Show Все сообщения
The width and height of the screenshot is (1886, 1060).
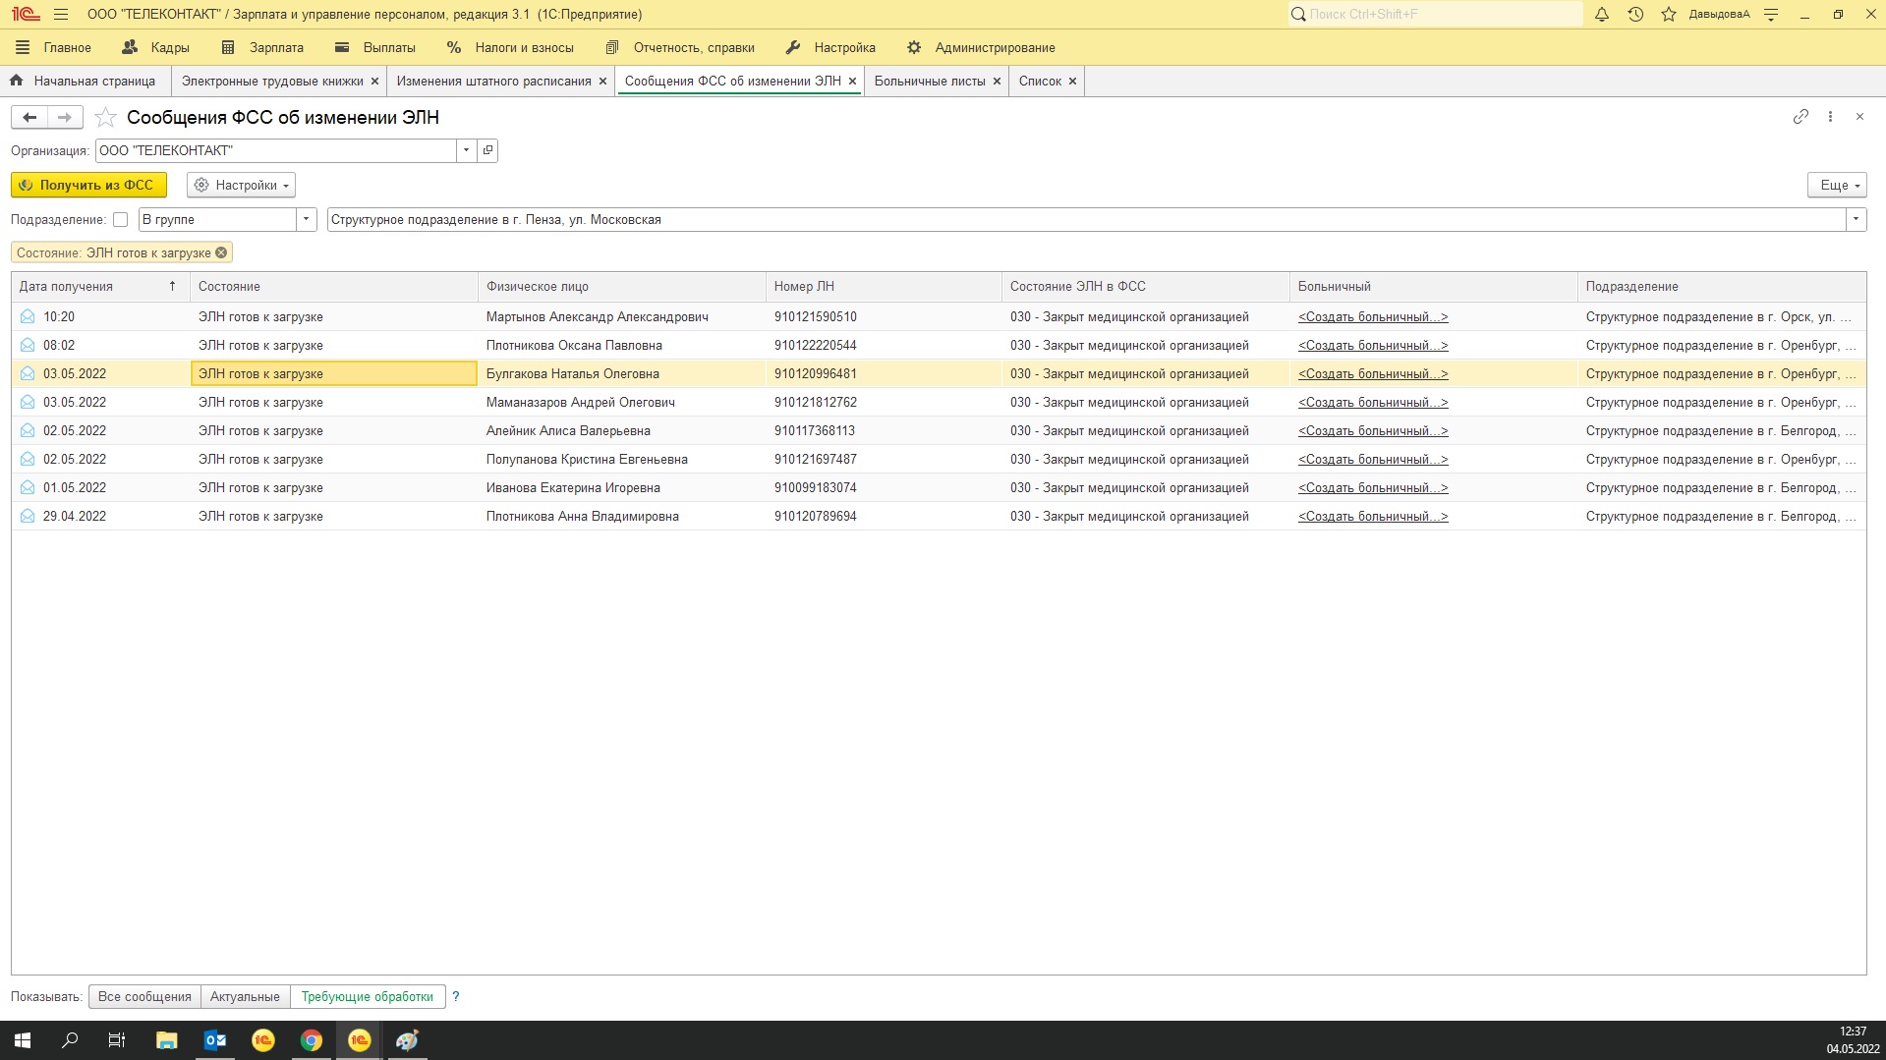[x=144, y=996]
